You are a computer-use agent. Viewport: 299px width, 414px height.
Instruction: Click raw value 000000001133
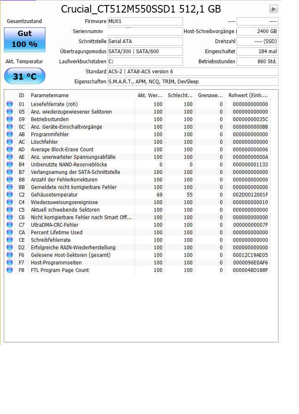click(x=250, y=165)
